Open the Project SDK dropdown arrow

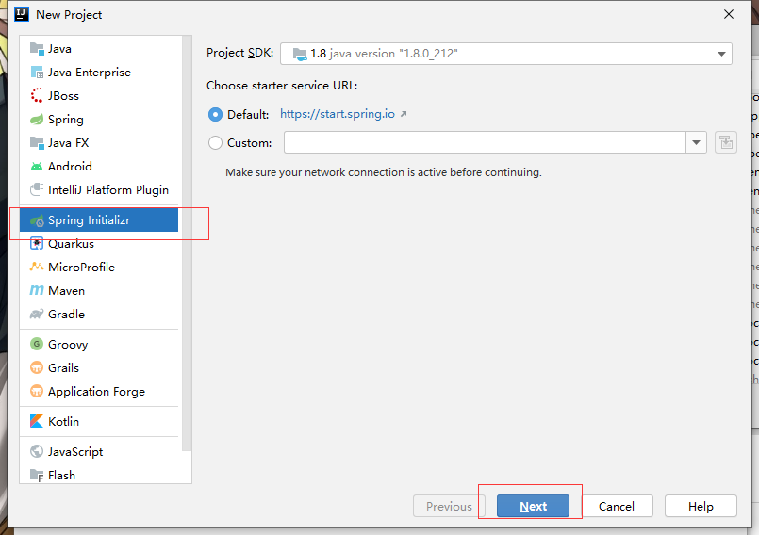[x=721, y=54]
